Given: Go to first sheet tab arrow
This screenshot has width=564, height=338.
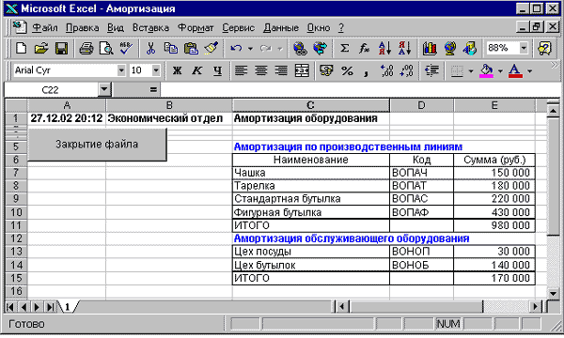Looking at the screenshot, I should pyautogui.click(x=10, y=307).
